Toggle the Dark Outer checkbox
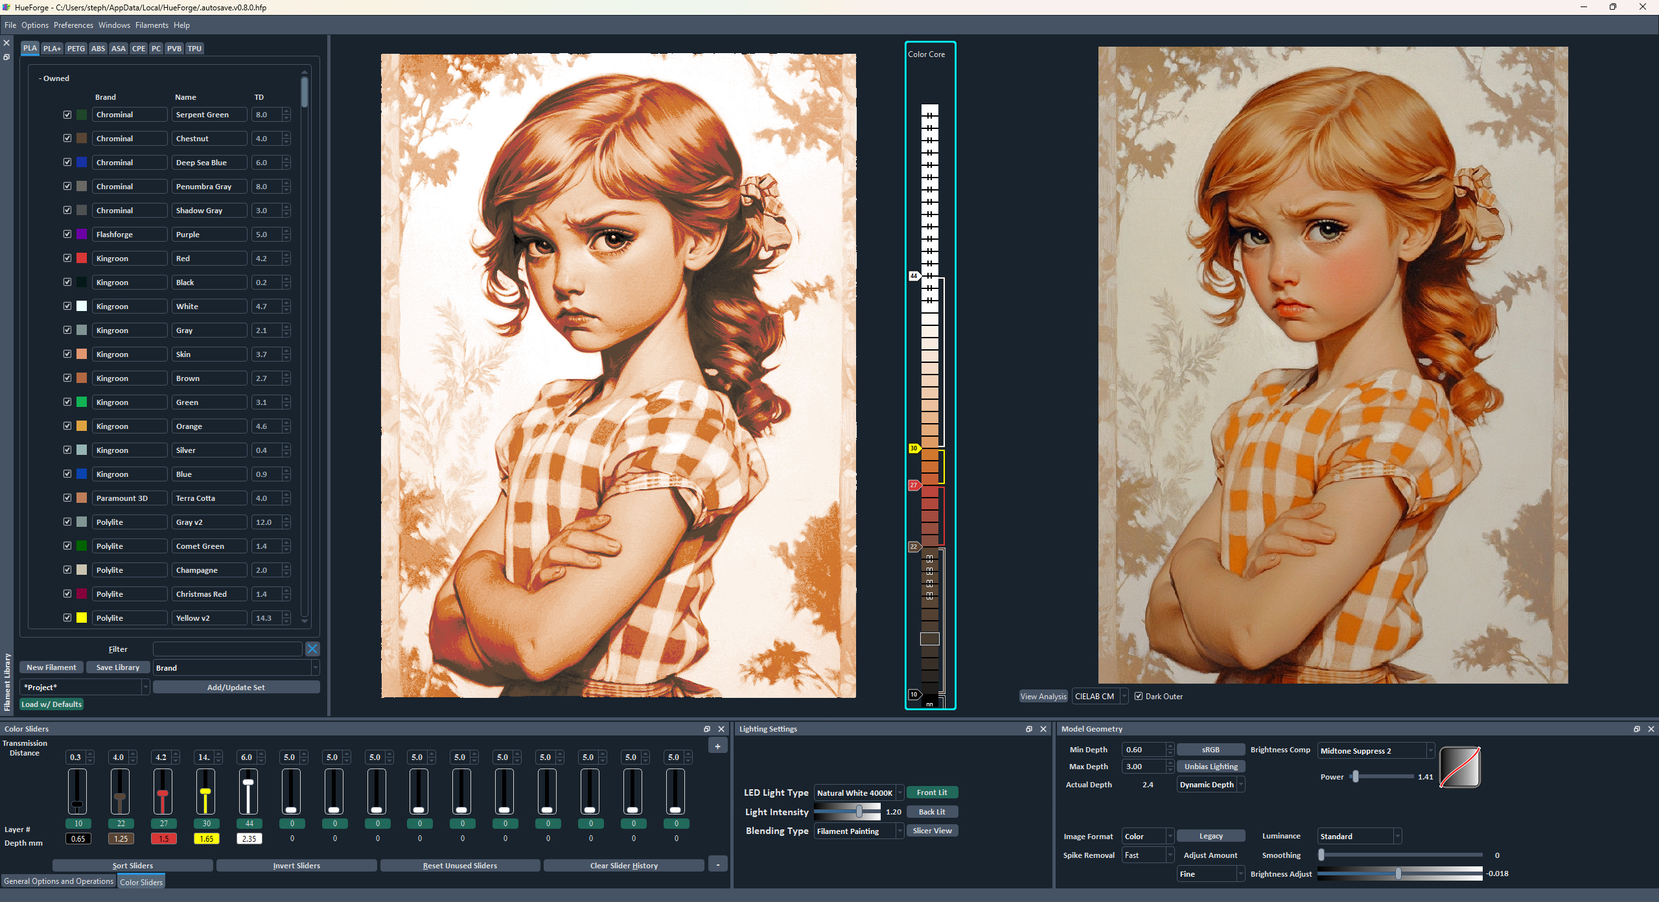Image resolution: width=1659 pixels, height=902 pixels. [x=1139, y=697]
